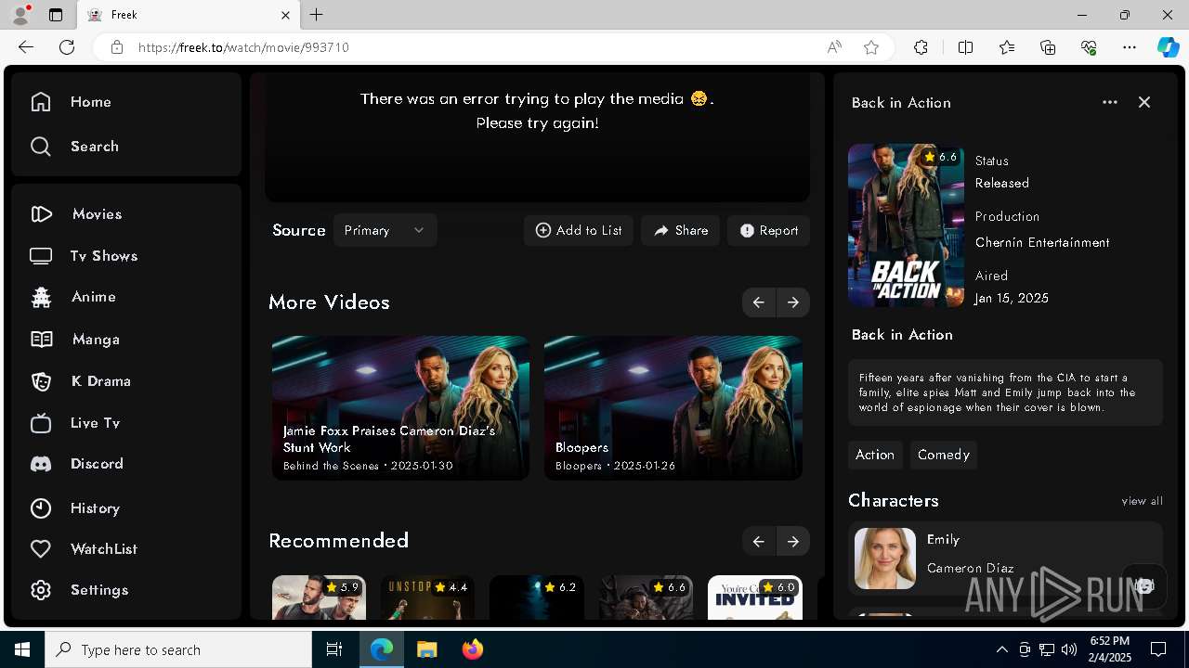
Task: Open Browser essentials
Action: tap(1090, 47)
